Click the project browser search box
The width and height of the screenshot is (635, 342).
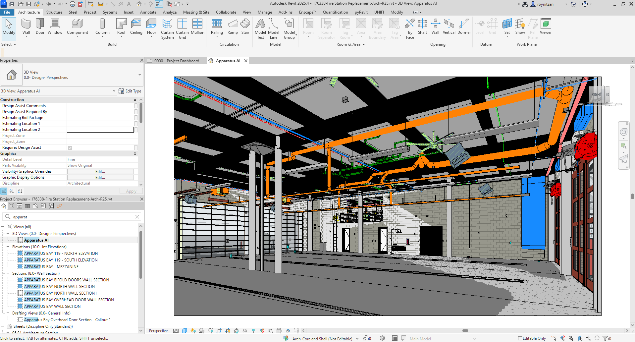click(72, 217)
